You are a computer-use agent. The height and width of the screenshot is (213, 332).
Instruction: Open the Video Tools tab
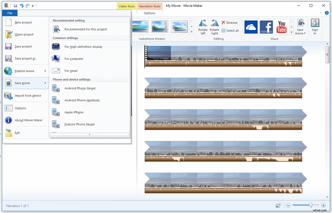pos(126,6)
